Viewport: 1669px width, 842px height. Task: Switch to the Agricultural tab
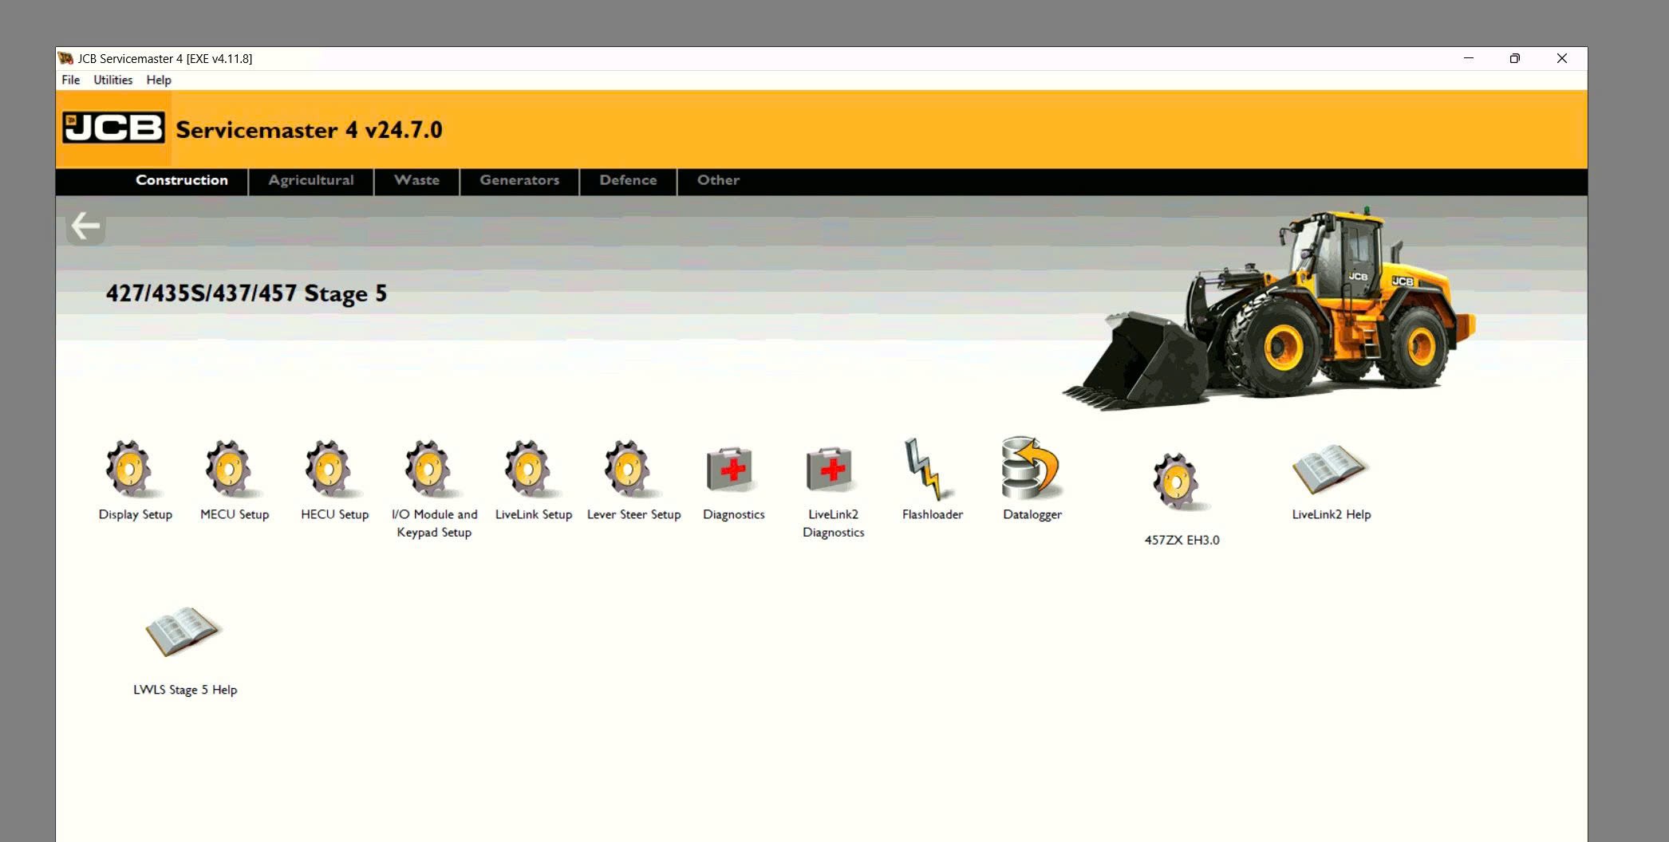tap(311, 180)
